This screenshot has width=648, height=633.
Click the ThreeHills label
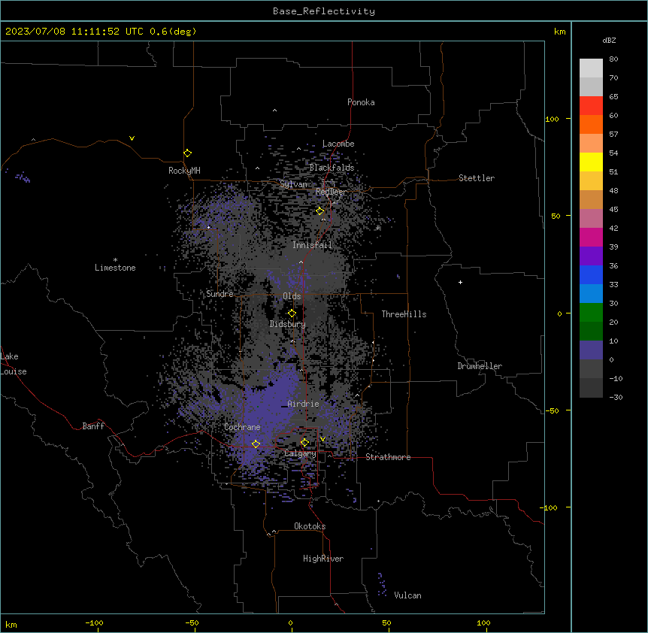coord(404,314)
